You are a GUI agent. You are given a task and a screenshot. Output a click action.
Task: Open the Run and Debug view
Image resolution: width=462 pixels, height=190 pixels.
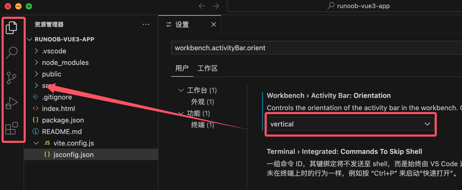(12, 103)
